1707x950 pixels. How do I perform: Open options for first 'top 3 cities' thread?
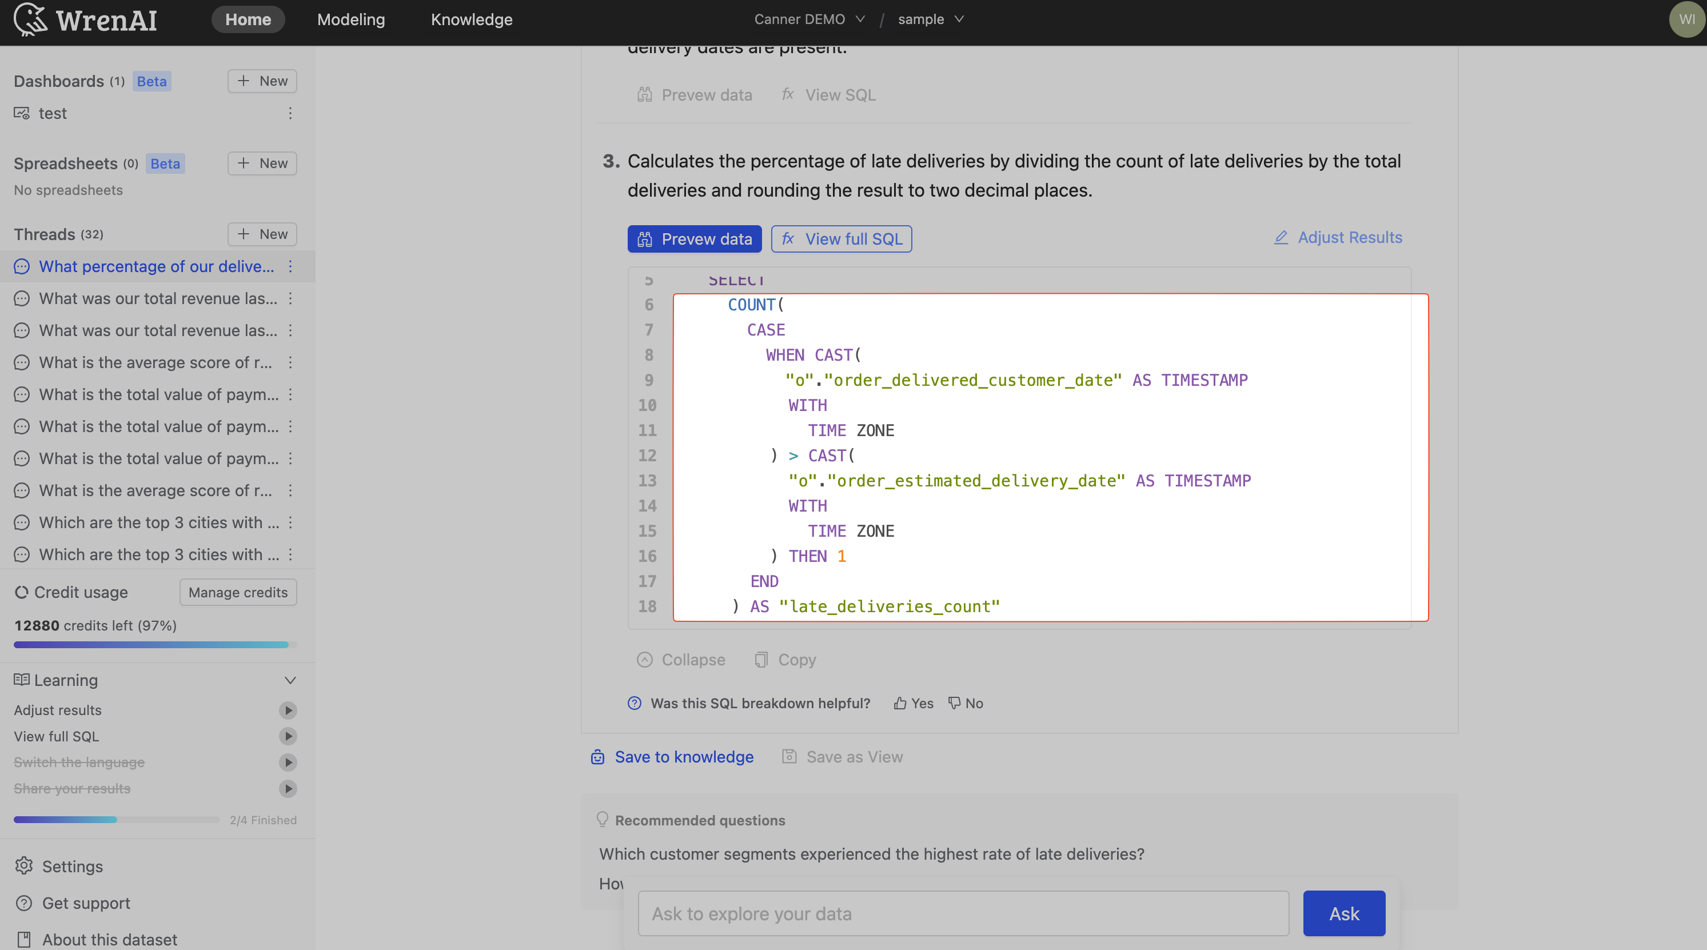pyautogui.click(x=290, y=522)
